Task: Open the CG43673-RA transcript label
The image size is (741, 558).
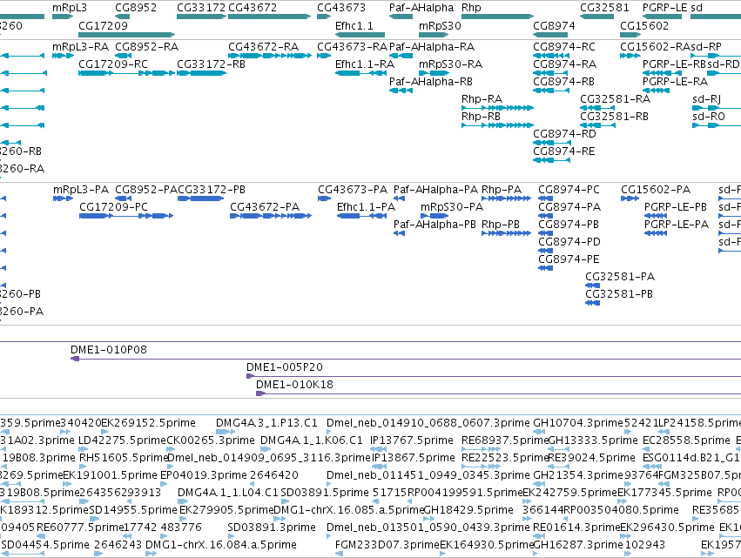Action: (352, 47)
